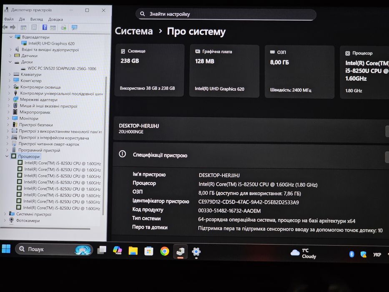
Task: Expand the Системні пристрої node
Action: pos(5,214)
